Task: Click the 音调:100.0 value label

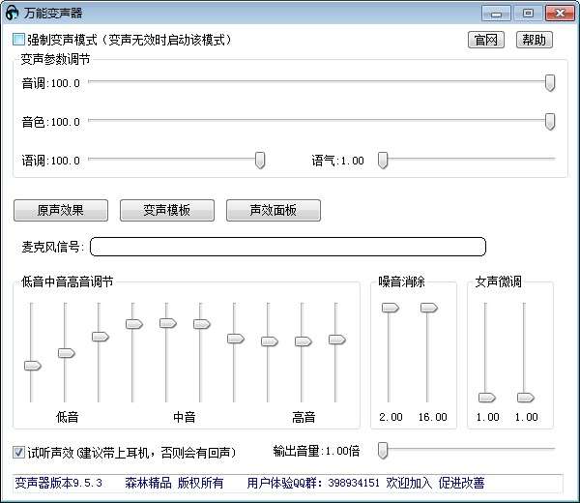Action: point(50,83)
